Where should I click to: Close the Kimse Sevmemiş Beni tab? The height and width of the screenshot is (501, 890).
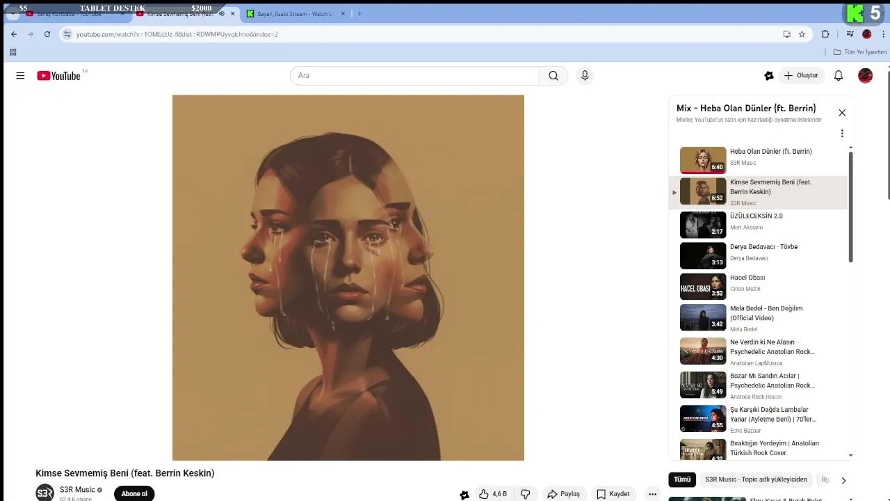[x=233, y=14]
